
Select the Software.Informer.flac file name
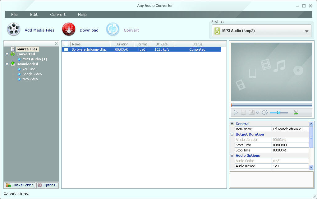click(x=89, y=49)
